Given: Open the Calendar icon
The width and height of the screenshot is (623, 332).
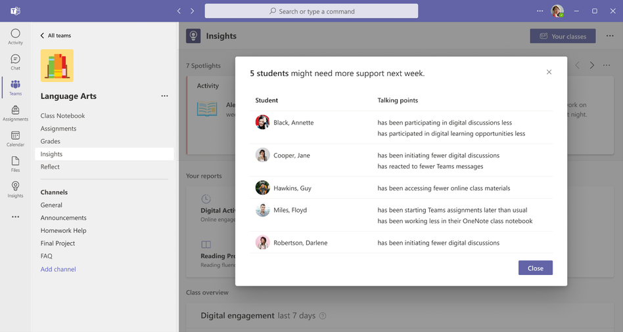Looking at the screenshot, I should (x=16, y=139).
